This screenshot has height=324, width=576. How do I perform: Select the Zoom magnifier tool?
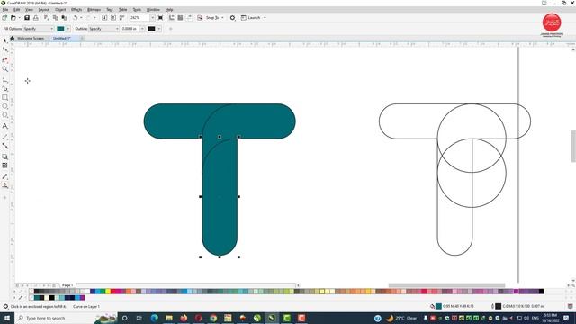point(4,69)
